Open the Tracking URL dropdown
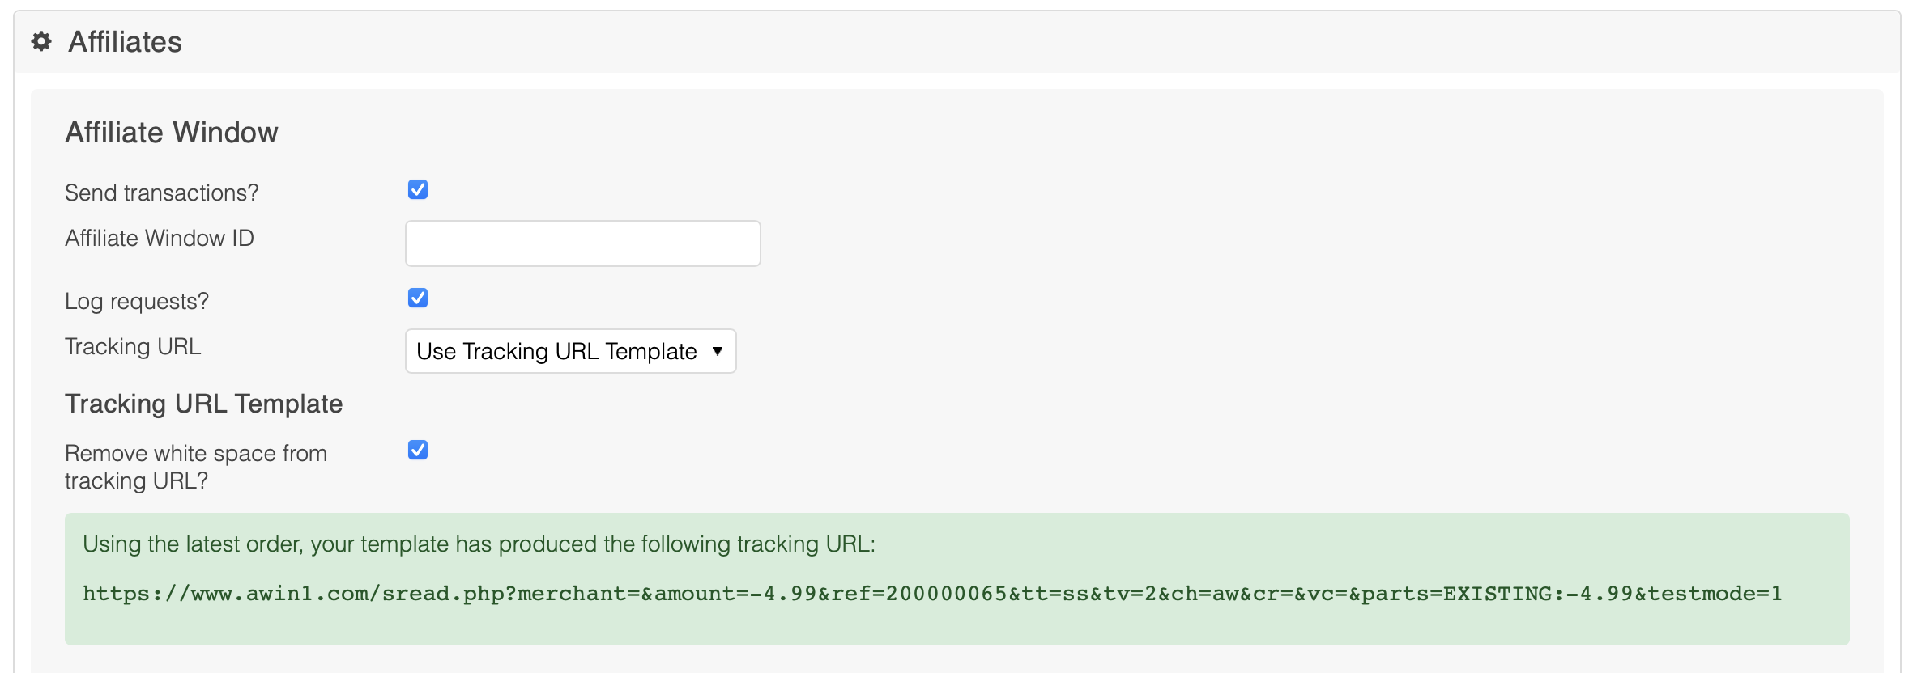The height and width of the screenshot is (673, 1913). (570, 351)
